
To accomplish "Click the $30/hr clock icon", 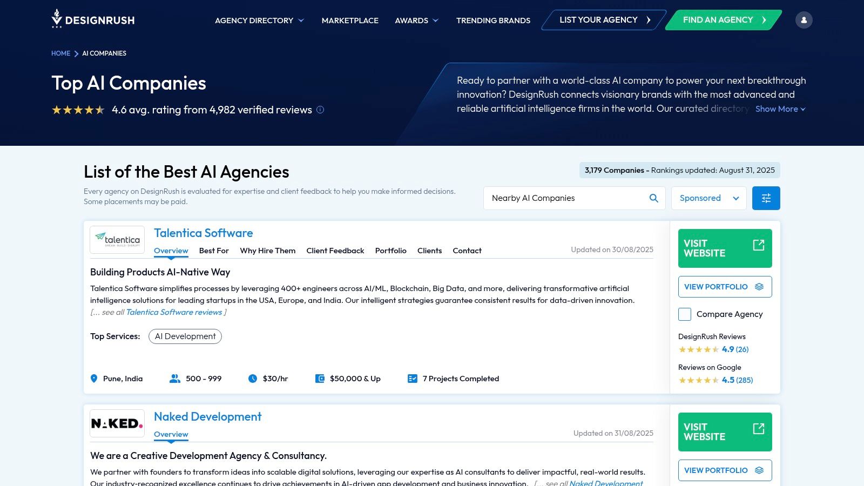I will pyautogui.click(x=253, y=379).
